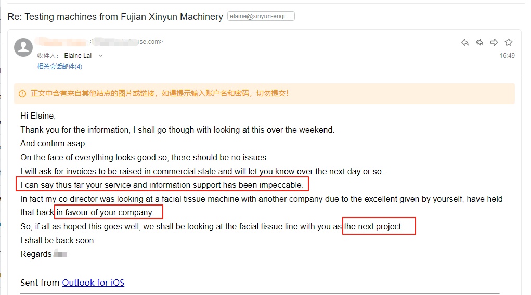Click the orange warning notice icon
The height and width of the screenshot is (295, 531).
coord(22,94)
